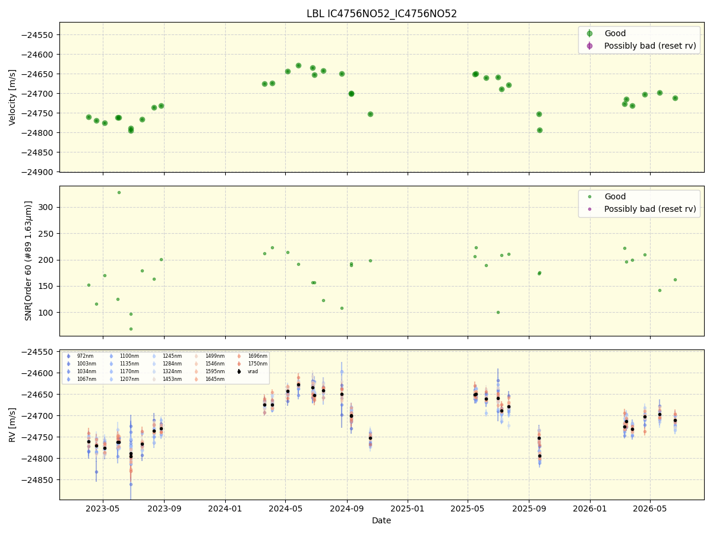Image resolution: width=713 pixels, height=534 pixels.
Task: Click the −24900 tick in velocity panel
Action: [38, 172]
